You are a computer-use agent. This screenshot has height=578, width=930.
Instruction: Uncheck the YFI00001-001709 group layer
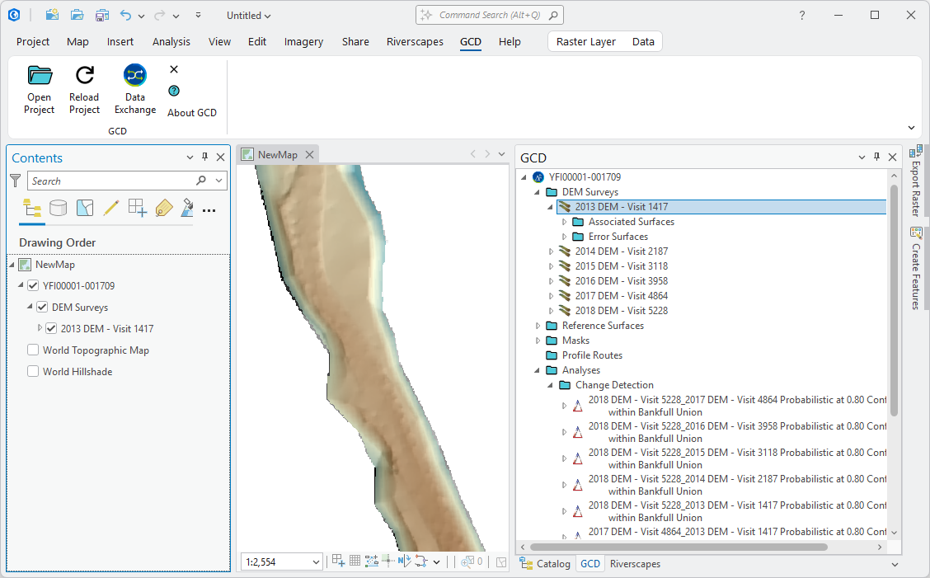33,286
